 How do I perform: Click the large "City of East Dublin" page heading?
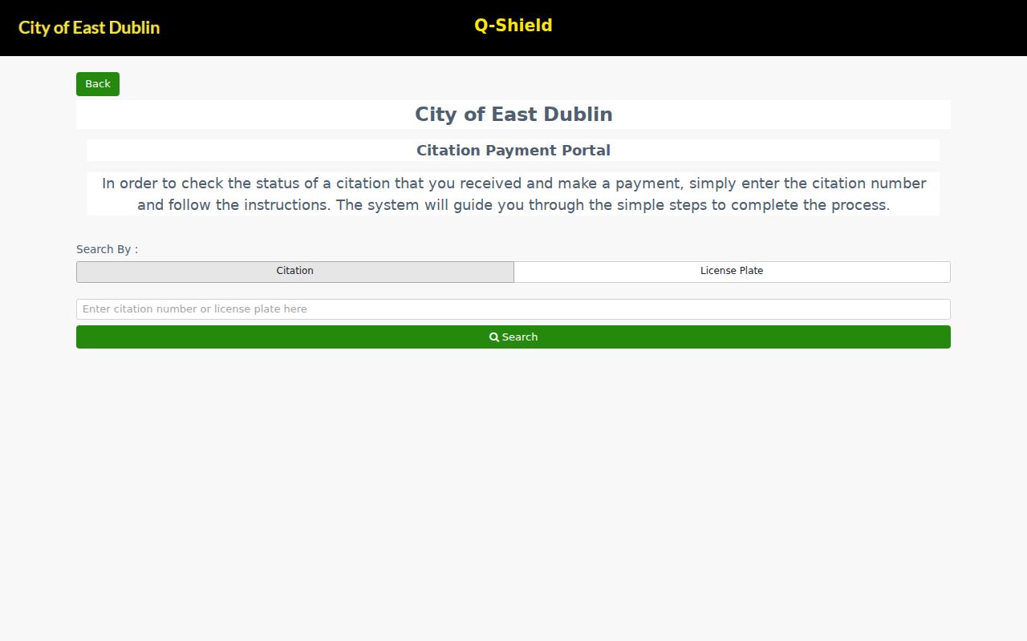pos(513,115)
